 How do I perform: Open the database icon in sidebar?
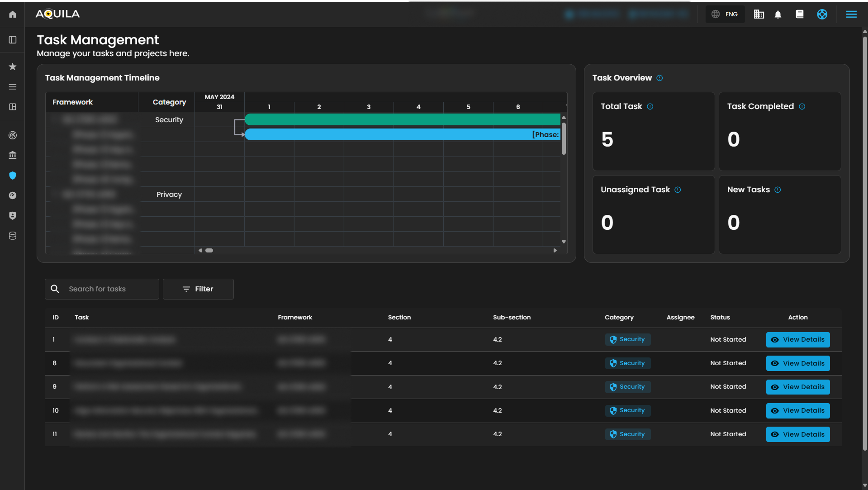pos(13,236)
